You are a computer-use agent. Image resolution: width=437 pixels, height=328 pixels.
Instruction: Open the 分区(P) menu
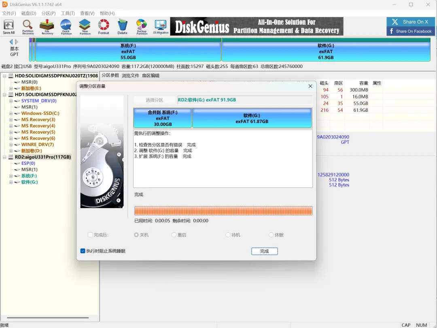49,13
